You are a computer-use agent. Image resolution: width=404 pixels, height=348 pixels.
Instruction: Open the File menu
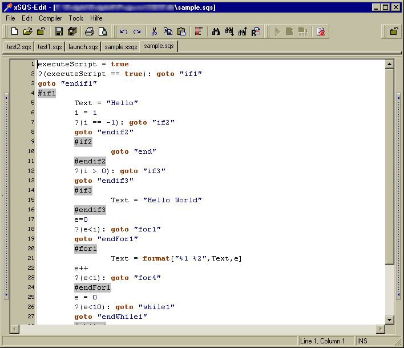tap(10, 18)
